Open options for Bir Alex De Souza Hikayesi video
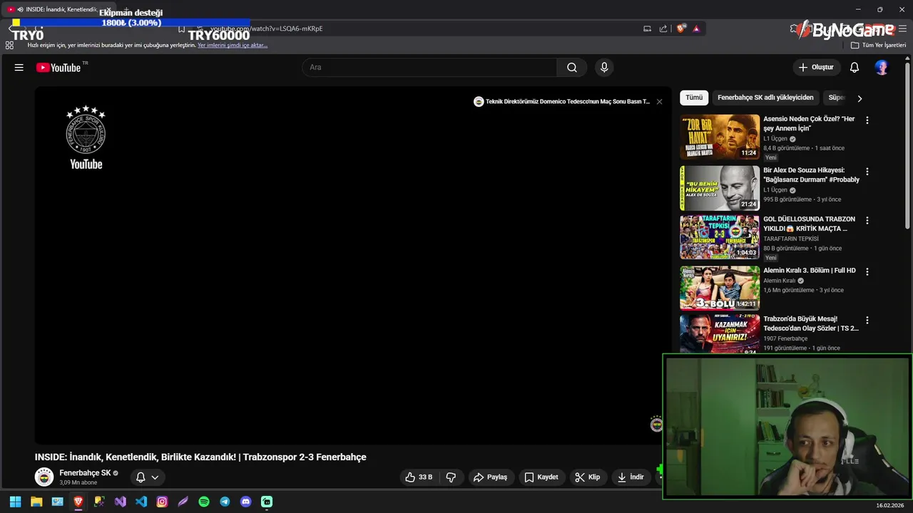913x513 pixels. click(867, 172)
